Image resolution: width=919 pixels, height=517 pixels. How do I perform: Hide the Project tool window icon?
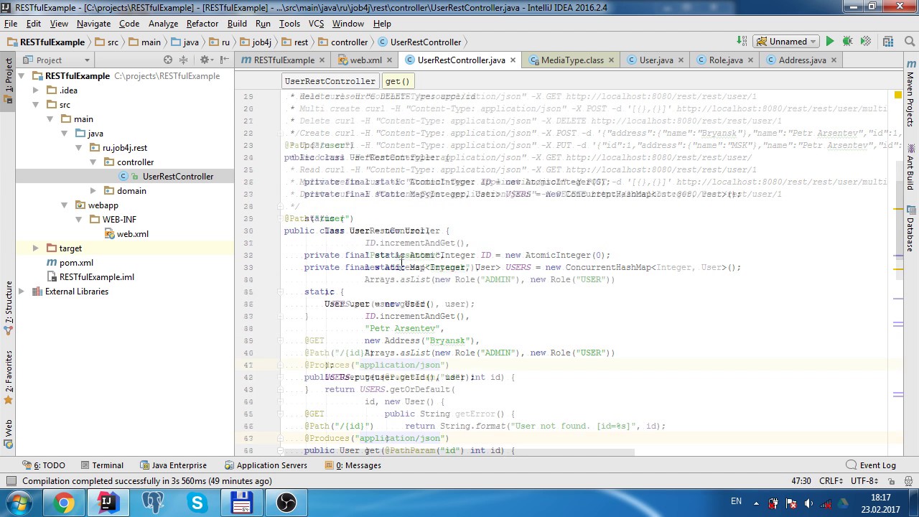click(225, 60)
